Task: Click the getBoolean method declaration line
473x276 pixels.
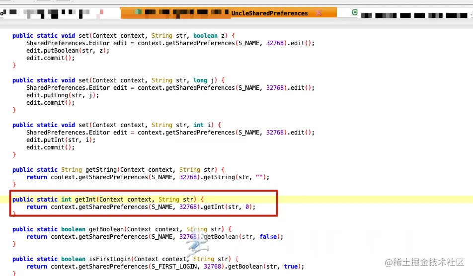Action: (122, 229)
